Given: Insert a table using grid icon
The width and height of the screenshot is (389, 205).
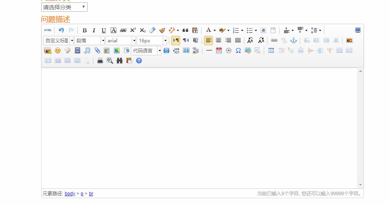Looking at the screenshot, I should [271, 50].
